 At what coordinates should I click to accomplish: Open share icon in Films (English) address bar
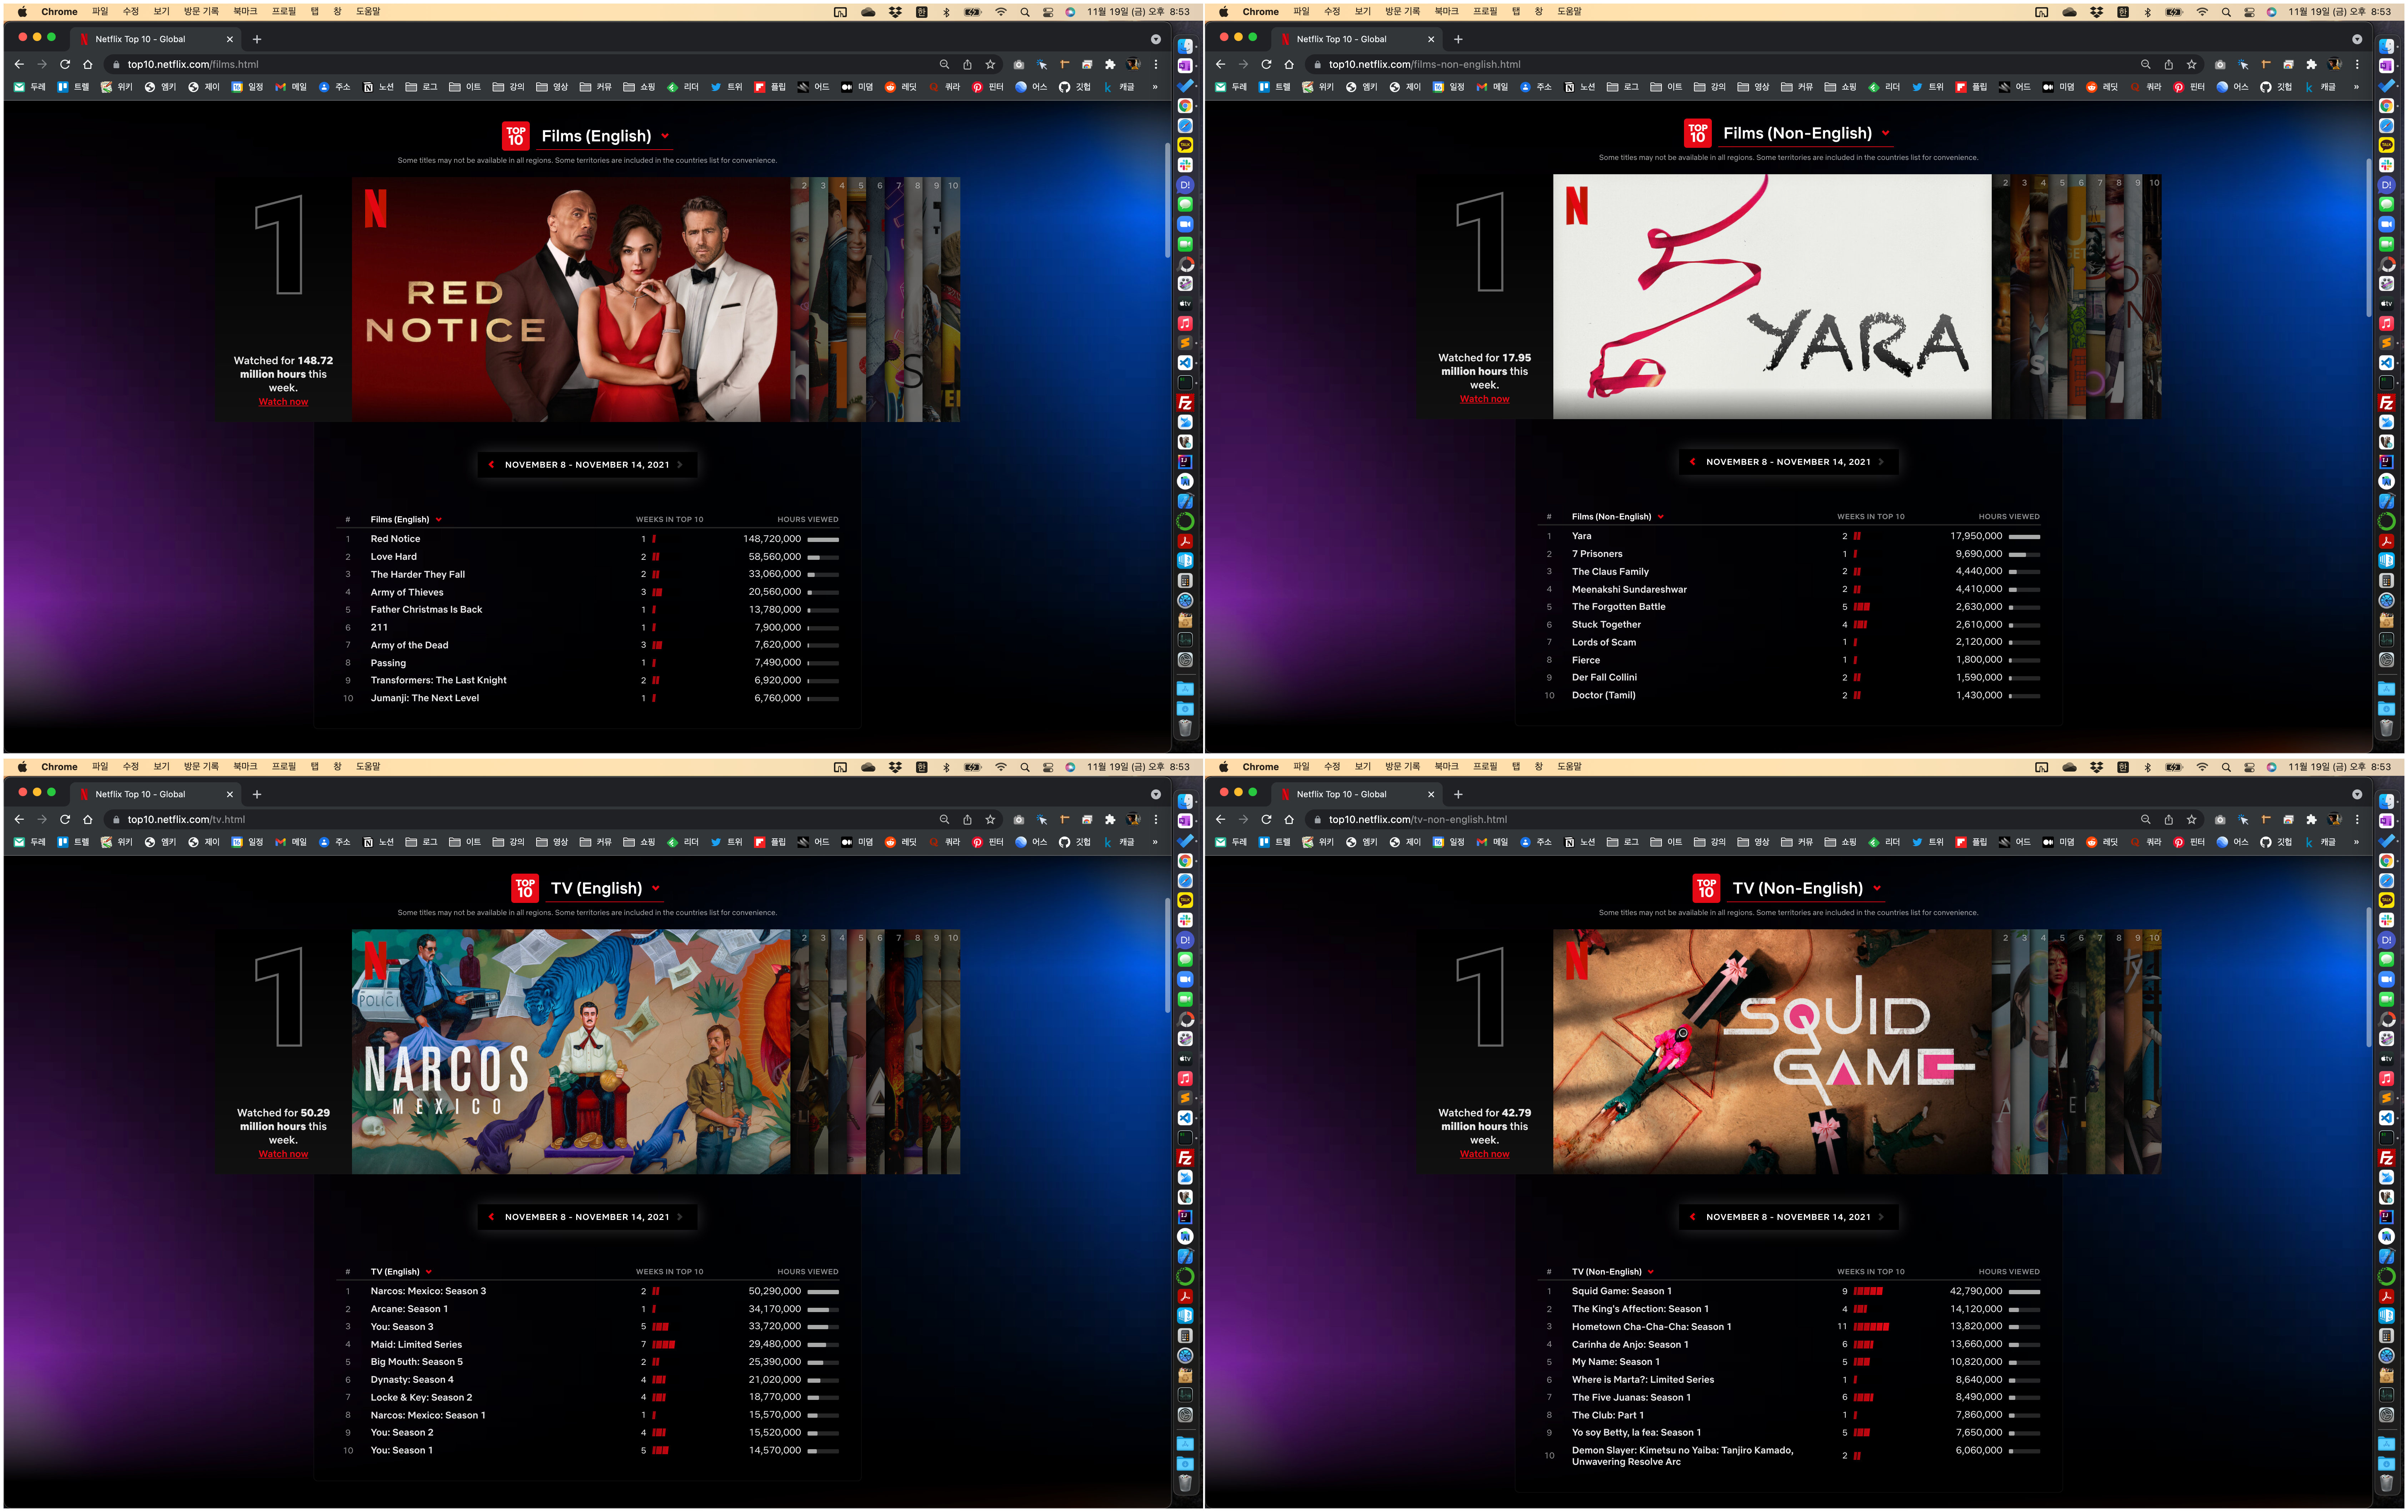[967, 64]
